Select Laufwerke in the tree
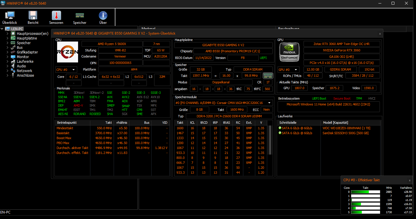Screen dimensions: 416x219 click(x=25, y=61)
